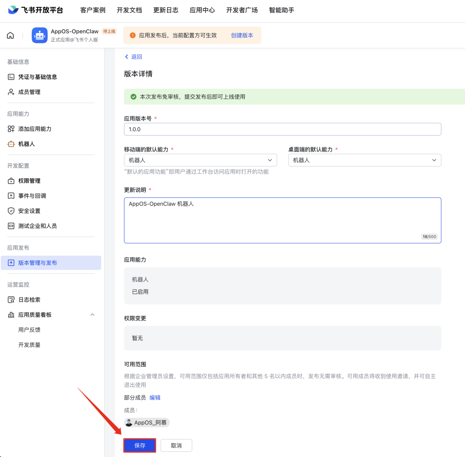Open the 桌面端的默认能力 dropdown
465x457 pixels.
coord(364,160)
